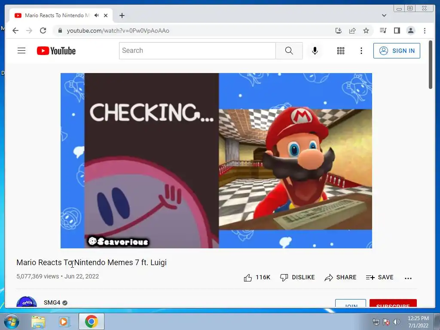440x330 pixels.
Task: Close the Mario Reacts tab
Action: [106, 15]
